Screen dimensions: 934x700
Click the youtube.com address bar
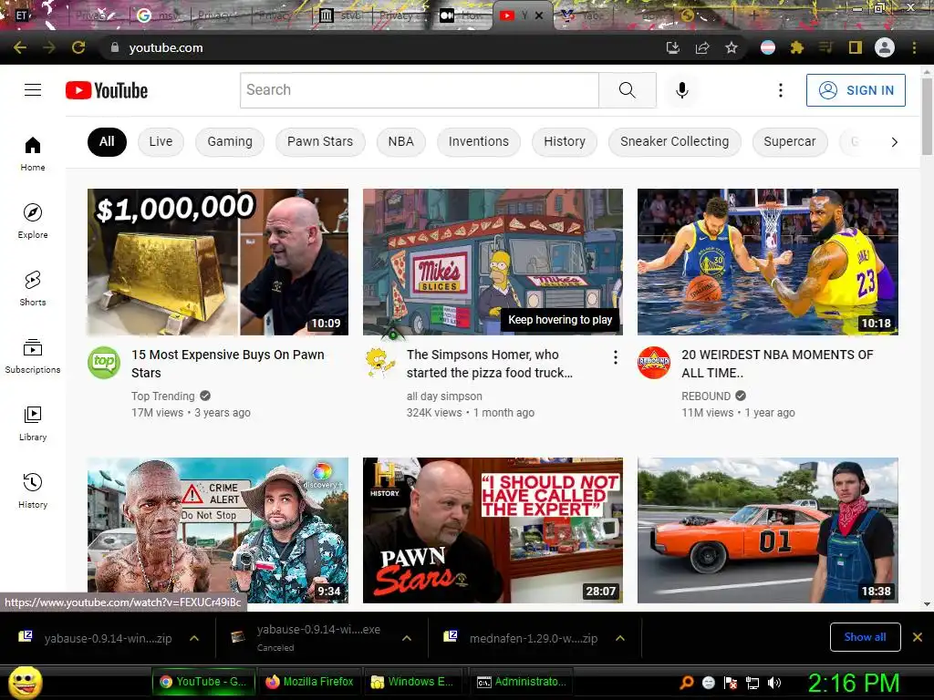point(381,47)
